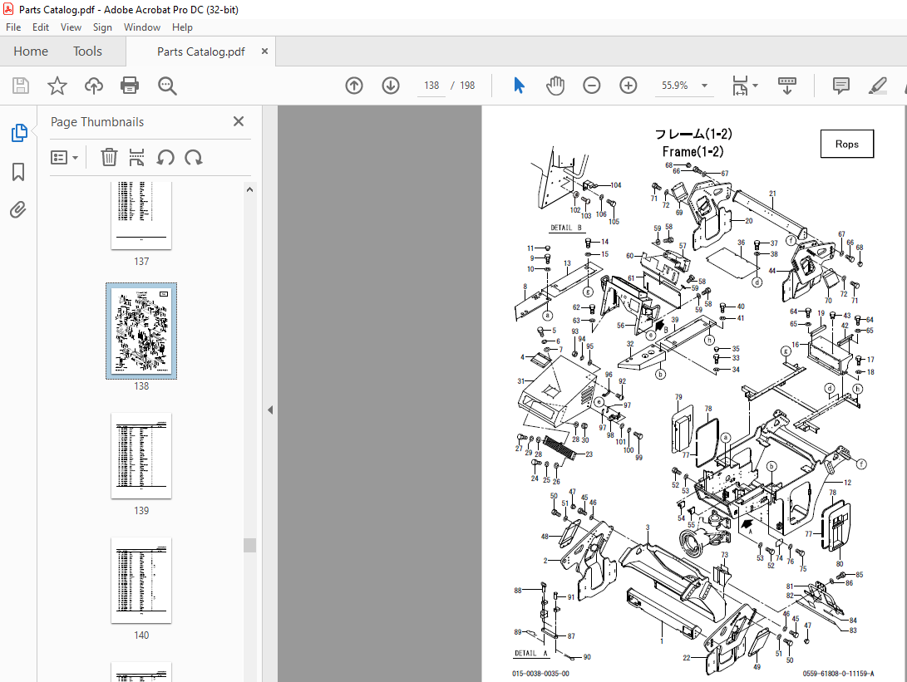The image size is (907, 682).
Task: Add the file to starred bookmarks
Action: pos(57,86)
